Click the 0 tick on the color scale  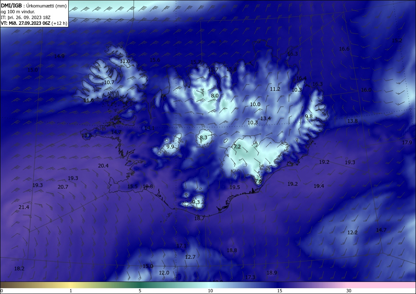(x=2, y=291)
